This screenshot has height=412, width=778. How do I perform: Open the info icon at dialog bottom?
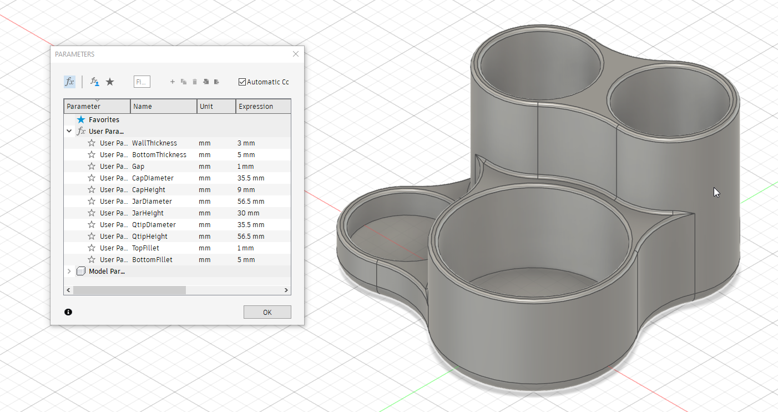[x=68, y=312]
